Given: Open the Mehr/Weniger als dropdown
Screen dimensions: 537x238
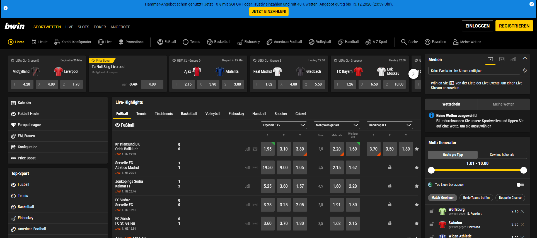Looking at the screenshot, I should click(337, 125).
